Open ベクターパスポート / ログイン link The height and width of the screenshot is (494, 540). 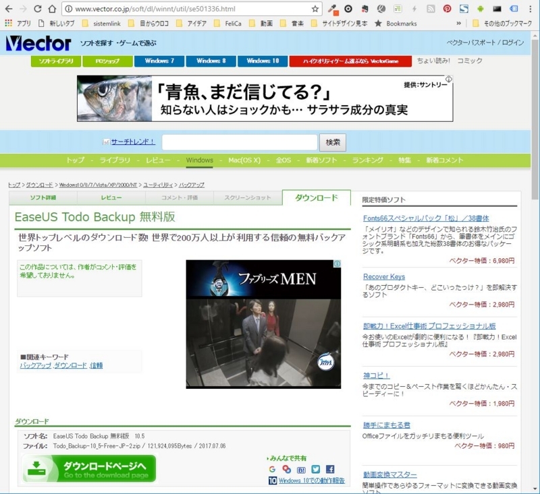[485, 43]
